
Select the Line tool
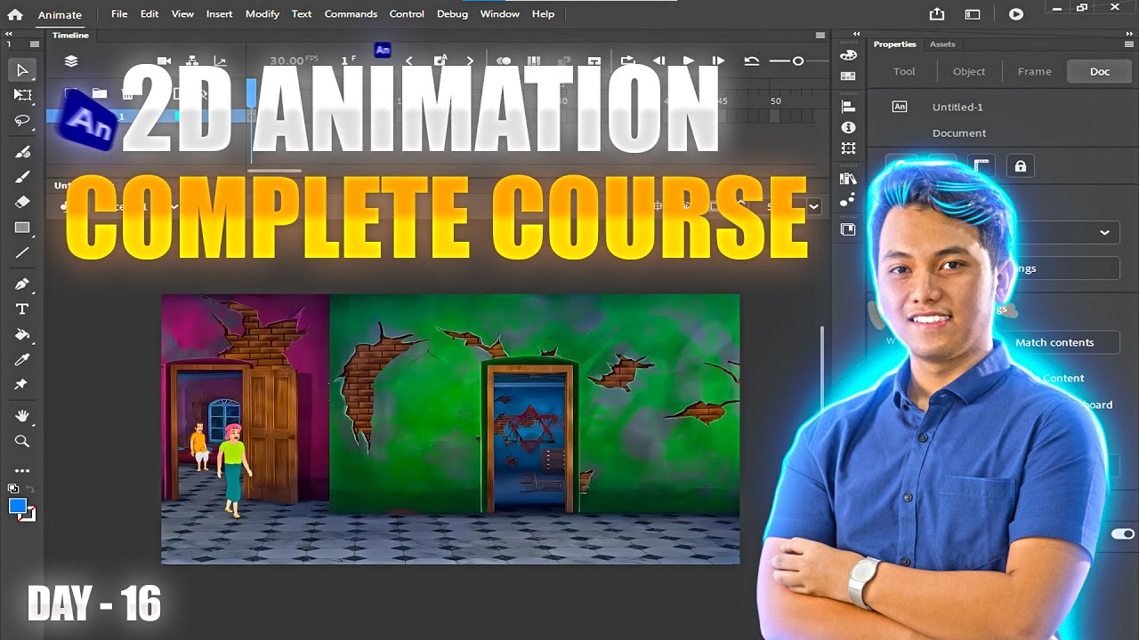coord(22,252)
